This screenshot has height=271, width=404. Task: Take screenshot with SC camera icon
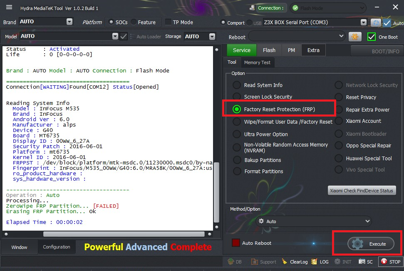362,262
